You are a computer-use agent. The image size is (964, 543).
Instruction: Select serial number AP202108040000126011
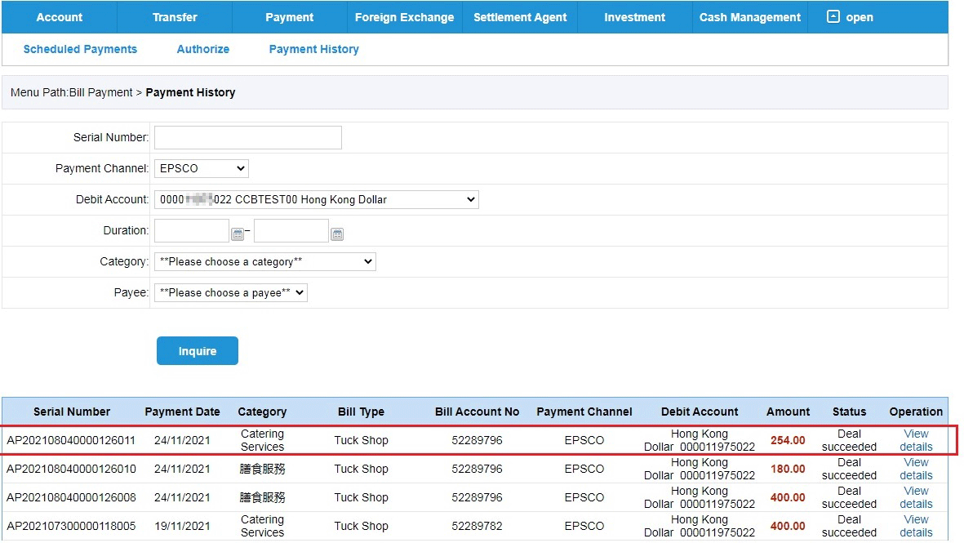71,440
